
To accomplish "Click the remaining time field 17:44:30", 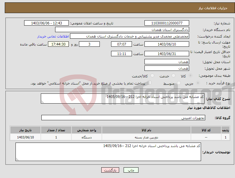I will tap(58, 44).
